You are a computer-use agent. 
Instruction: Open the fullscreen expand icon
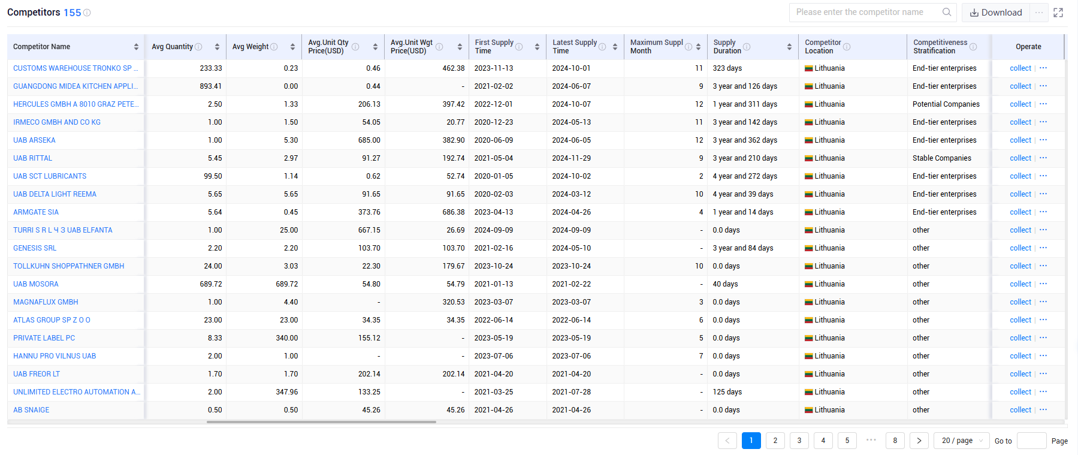(x=1058, y=13)
